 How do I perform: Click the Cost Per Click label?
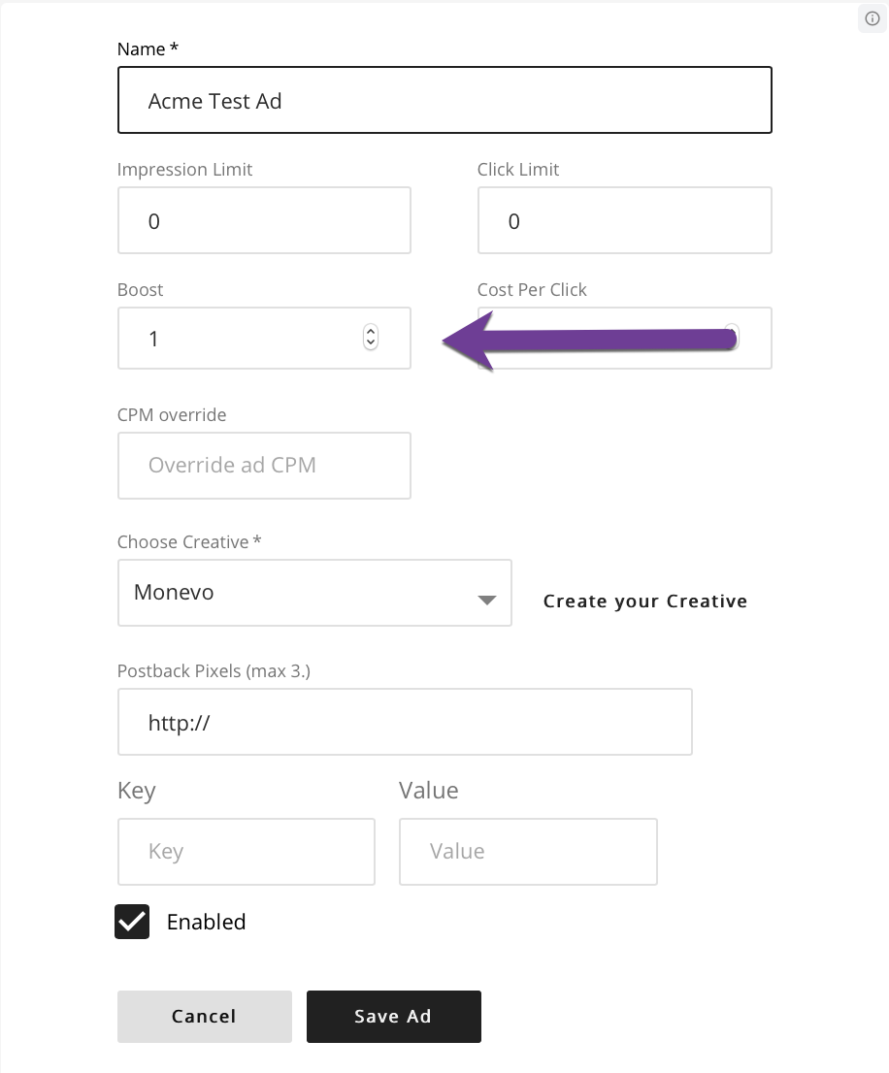click(532, 290)
